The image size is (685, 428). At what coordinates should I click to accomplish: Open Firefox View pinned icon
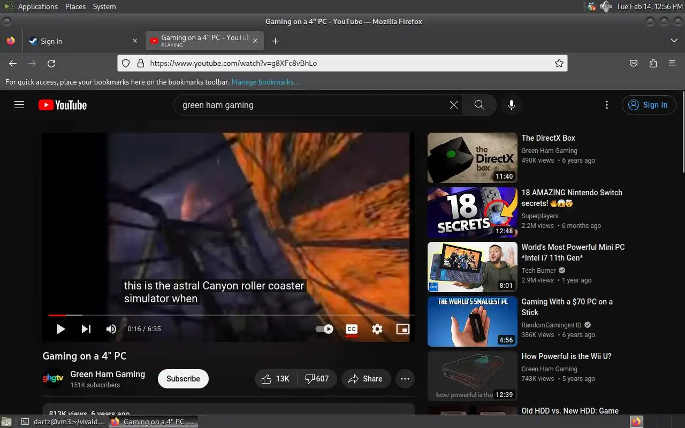(x=11, y=41)
